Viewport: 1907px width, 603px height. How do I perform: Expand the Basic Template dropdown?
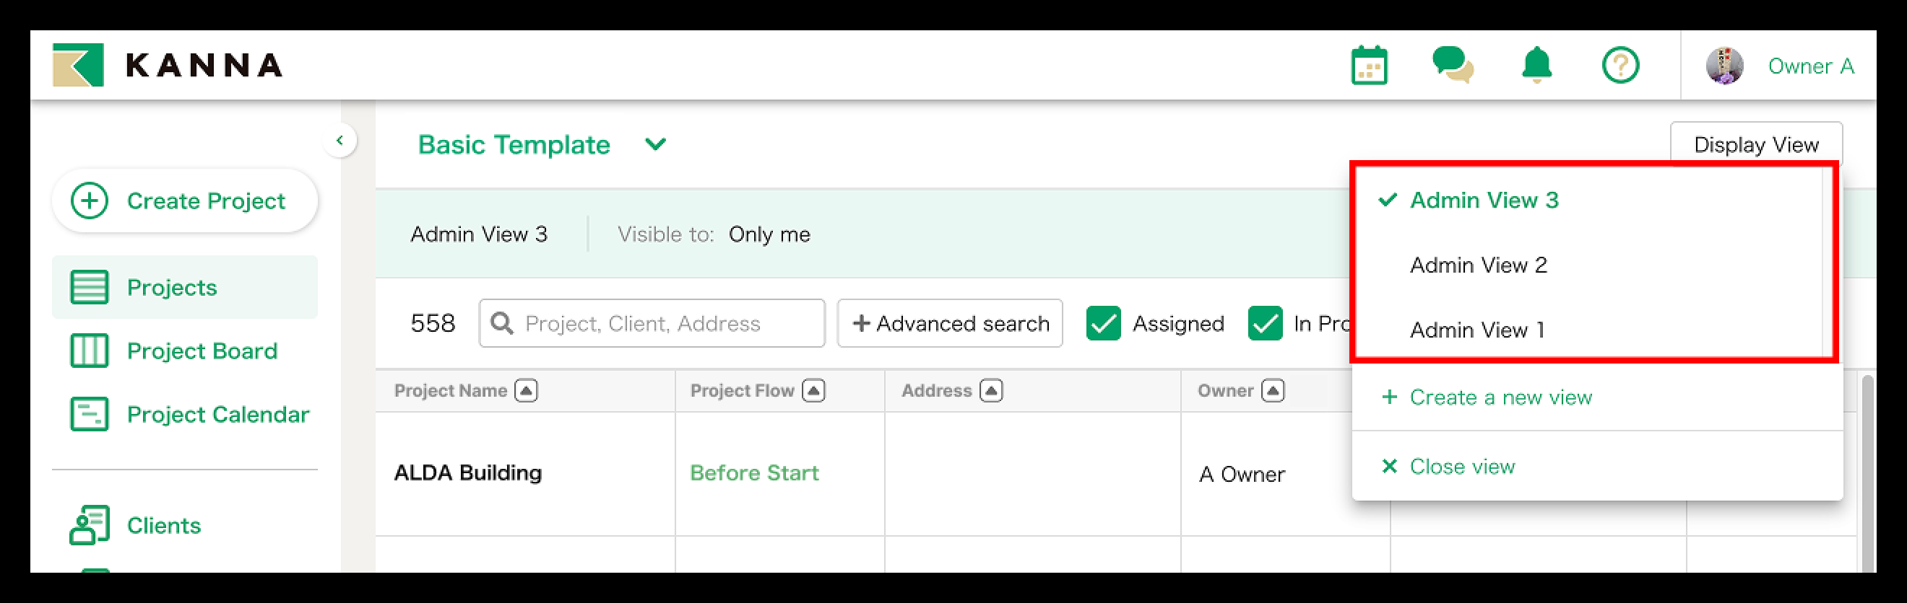point(655,144)
